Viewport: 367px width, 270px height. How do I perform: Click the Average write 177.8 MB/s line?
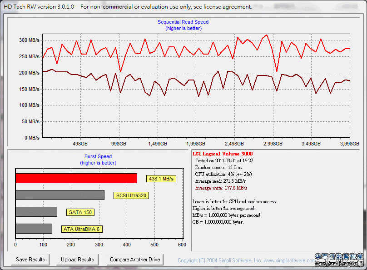[221, 188]
